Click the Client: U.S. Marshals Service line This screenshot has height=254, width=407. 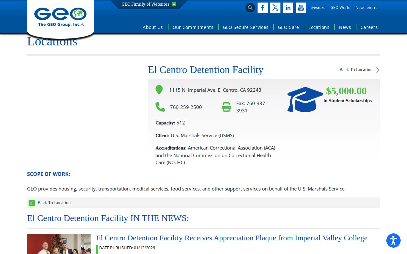(195, 136)
